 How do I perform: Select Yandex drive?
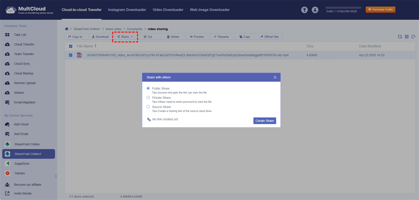(28, 173)
